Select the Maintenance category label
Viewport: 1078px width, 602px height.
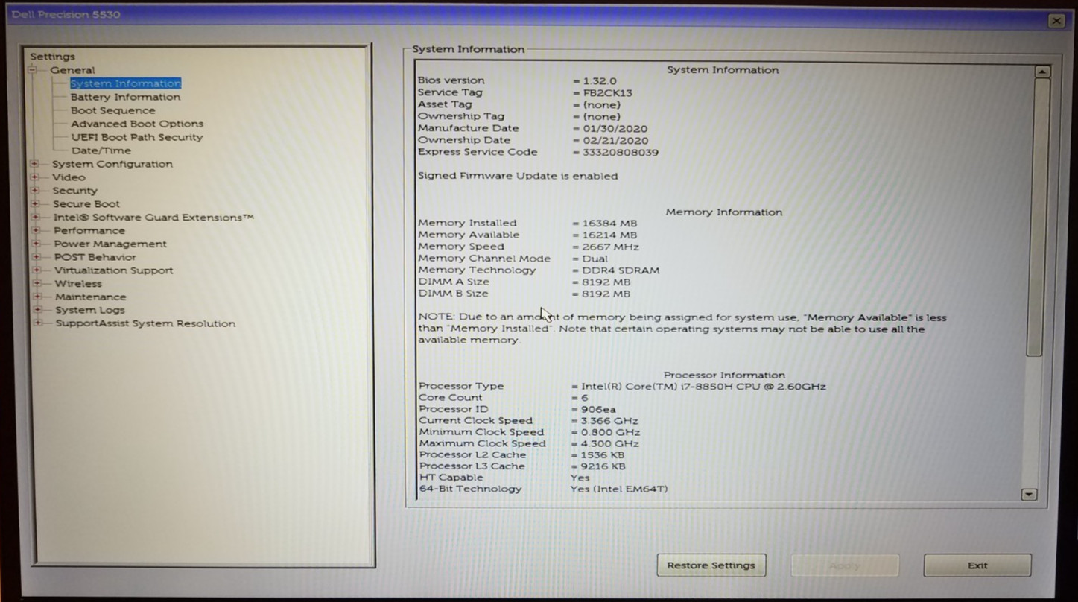click(x=91, y=297)
